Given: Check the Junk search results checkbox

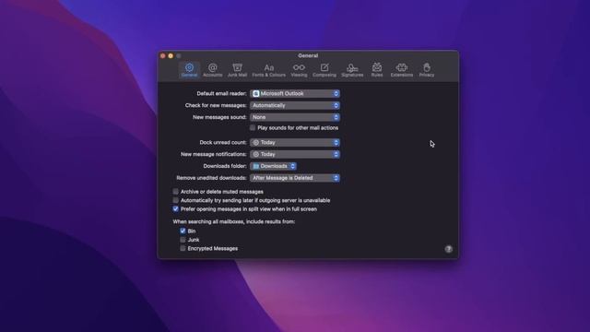Looking at the screenshot, I should click(183, 240).
